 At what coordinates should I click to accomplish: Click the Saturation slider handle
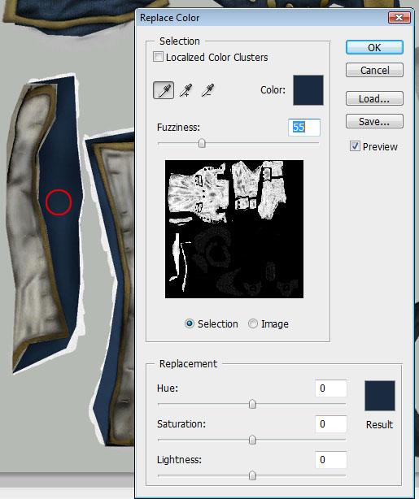(252, 440)
